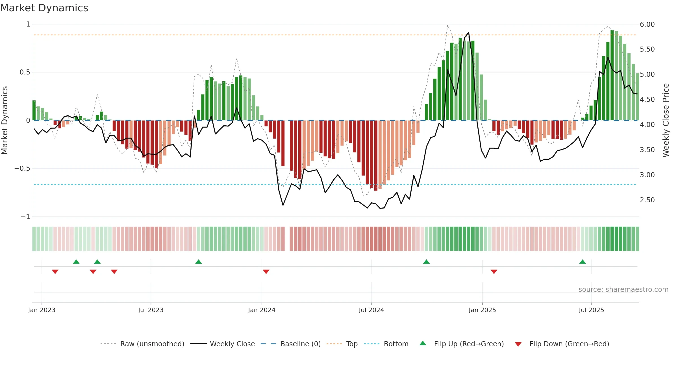Image resolution: width=678 pixels, height=381 pixels.
Task: Click the −0.5 left axis tick
Action: (22, 168)
